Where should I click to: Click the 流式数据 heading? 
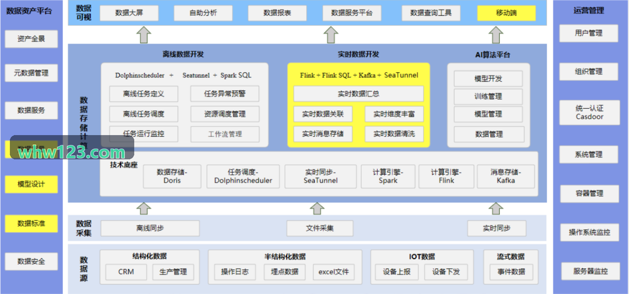tap(511, 257)
